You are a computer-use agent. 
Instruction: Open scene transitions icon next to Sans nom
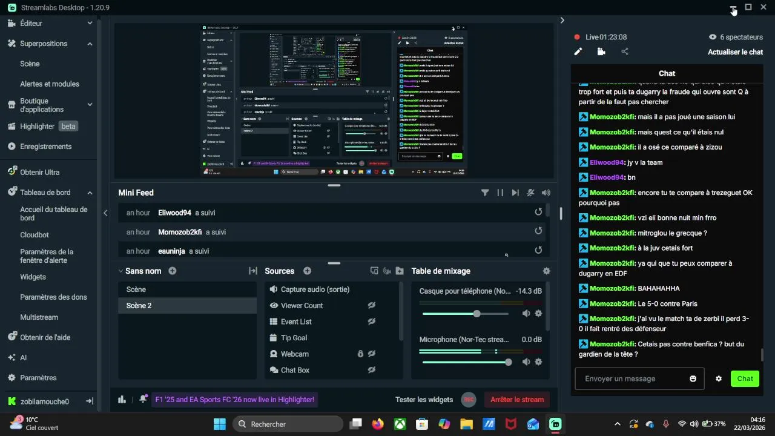point(253,271)
